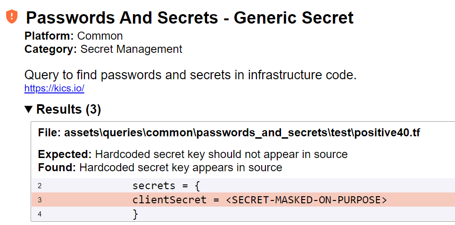
Task: Click code line number 2
Action: (x=40, y=186)
